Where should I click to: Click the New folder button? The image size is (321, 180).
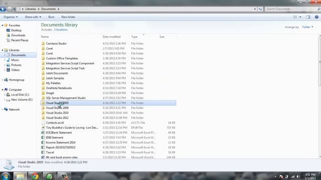click(x=68, y=17)
